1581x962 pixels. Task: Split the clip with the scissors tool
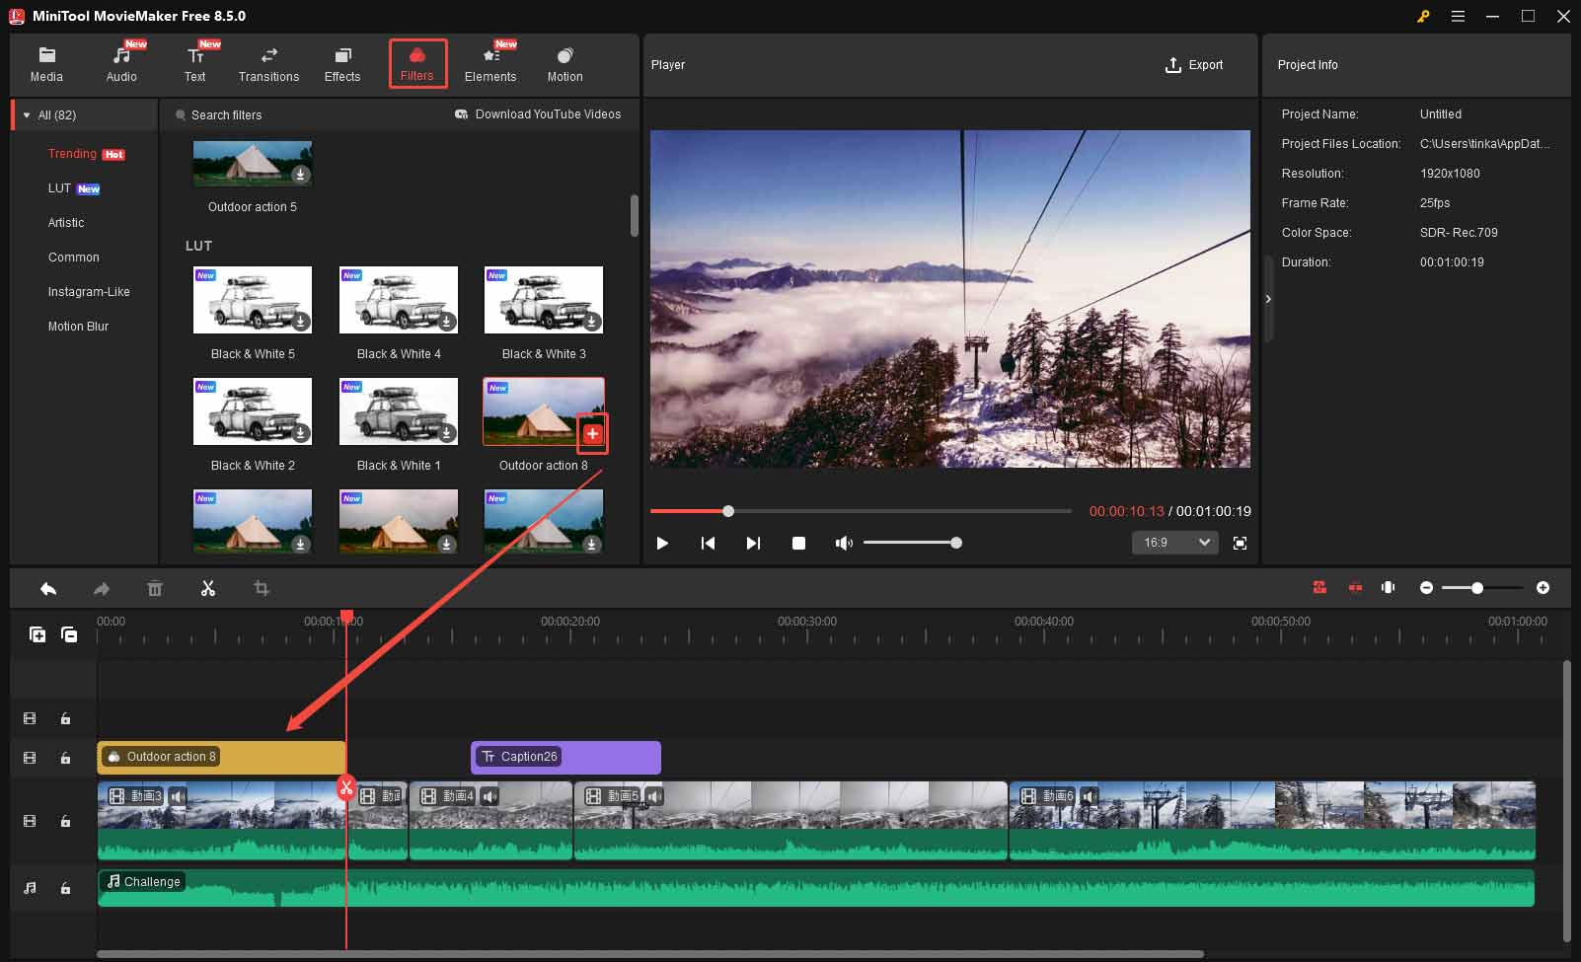click(208, 588)
